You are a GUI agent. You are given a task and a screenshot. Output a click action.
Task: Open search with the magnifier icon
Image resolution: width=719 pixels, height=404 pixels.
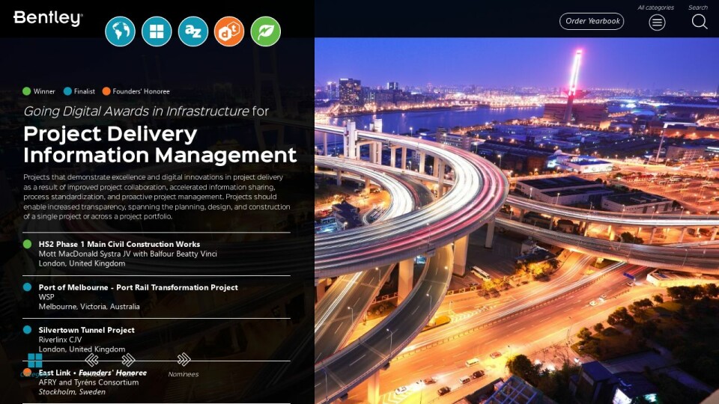[x=700, y=22]
